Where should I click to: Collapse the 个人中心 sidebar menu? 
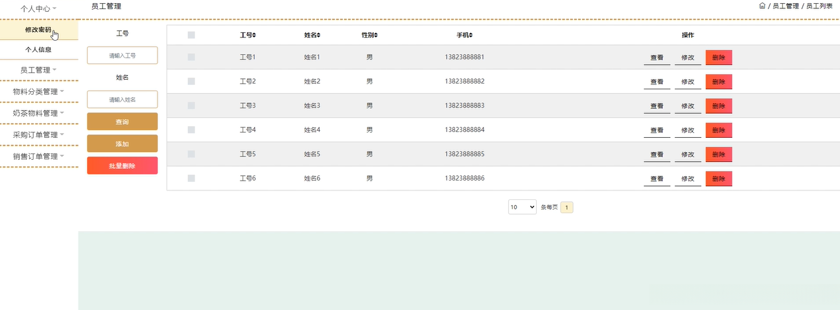39,9
